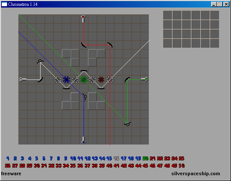Open level 49
231x181 pixels.
tap(174, 166)
